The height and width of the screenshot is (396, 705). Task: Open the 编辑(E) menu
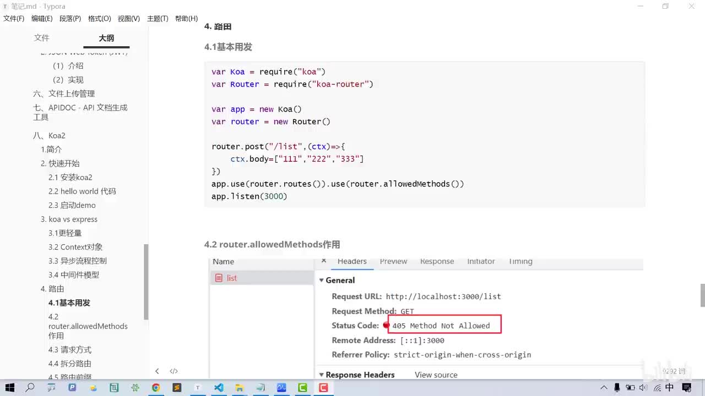click(42, 19)
